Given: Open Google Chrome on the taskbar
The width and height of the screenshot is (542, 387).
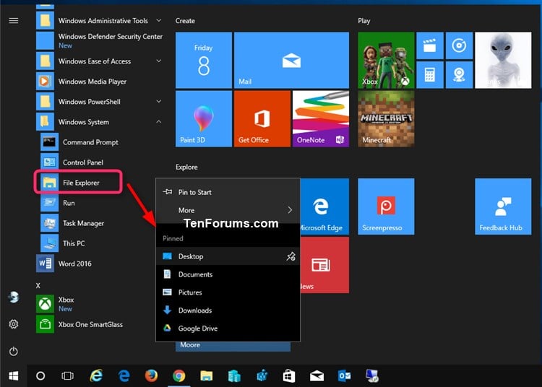Looking at the screenshot, I should point(178,375).
